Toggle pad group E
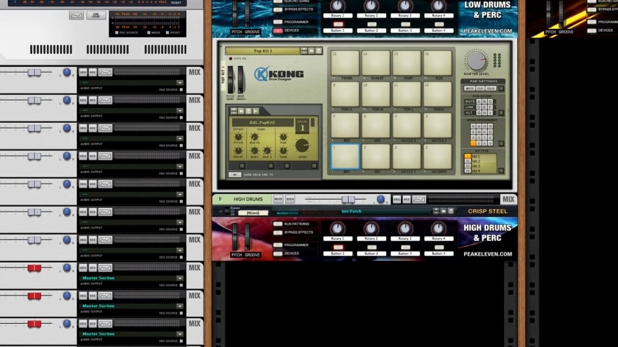Viewport: 618px width, 347px height. (x=485, y=107)
